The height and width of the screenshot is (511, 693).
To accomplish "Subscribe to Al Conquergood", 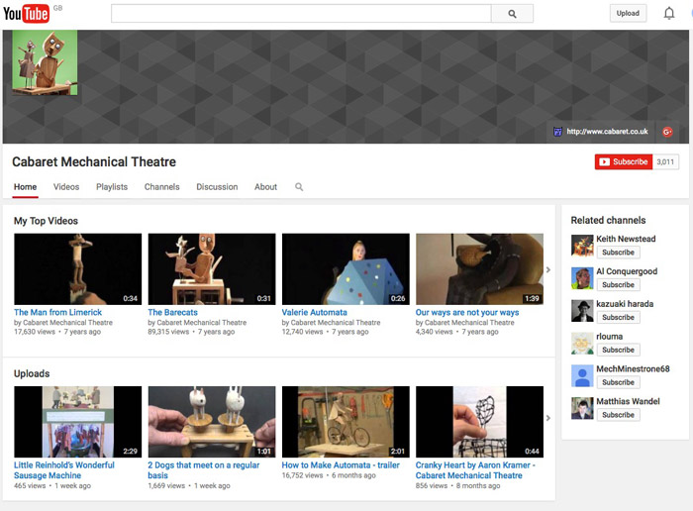I will tap(618, 285).
